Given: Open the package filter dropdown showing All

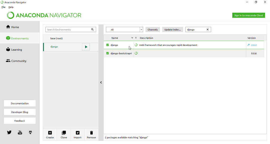Looking at the screenshot, I should pos(124,30).
